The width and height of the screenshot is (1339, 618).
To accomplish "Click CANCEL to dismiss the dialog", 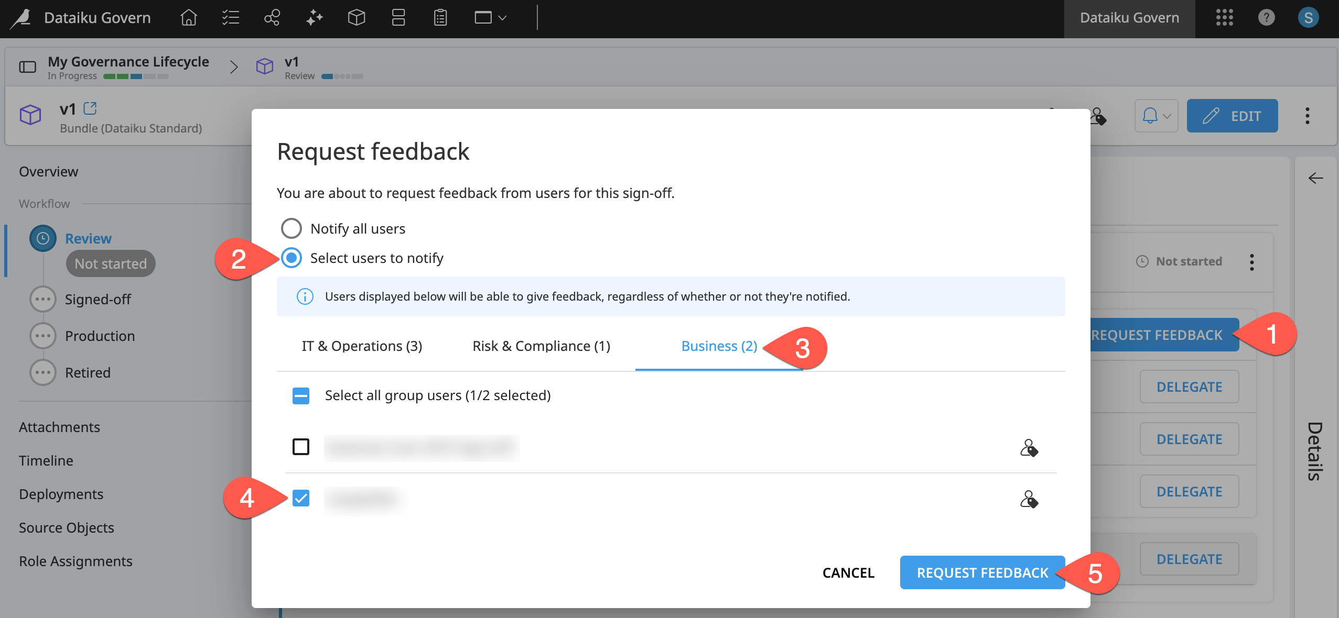I will click(x=847, y=572).
